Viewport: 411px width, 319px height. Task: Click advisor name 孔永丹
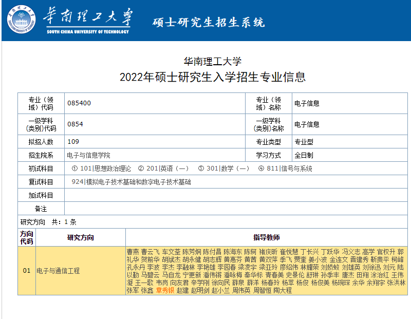136,267
